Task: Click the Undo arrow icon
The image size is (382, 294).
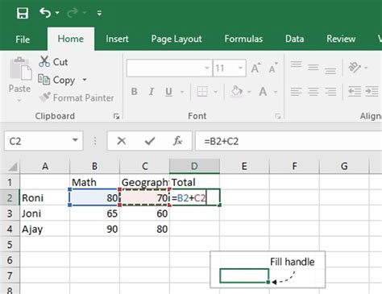Action: point(45,13)
